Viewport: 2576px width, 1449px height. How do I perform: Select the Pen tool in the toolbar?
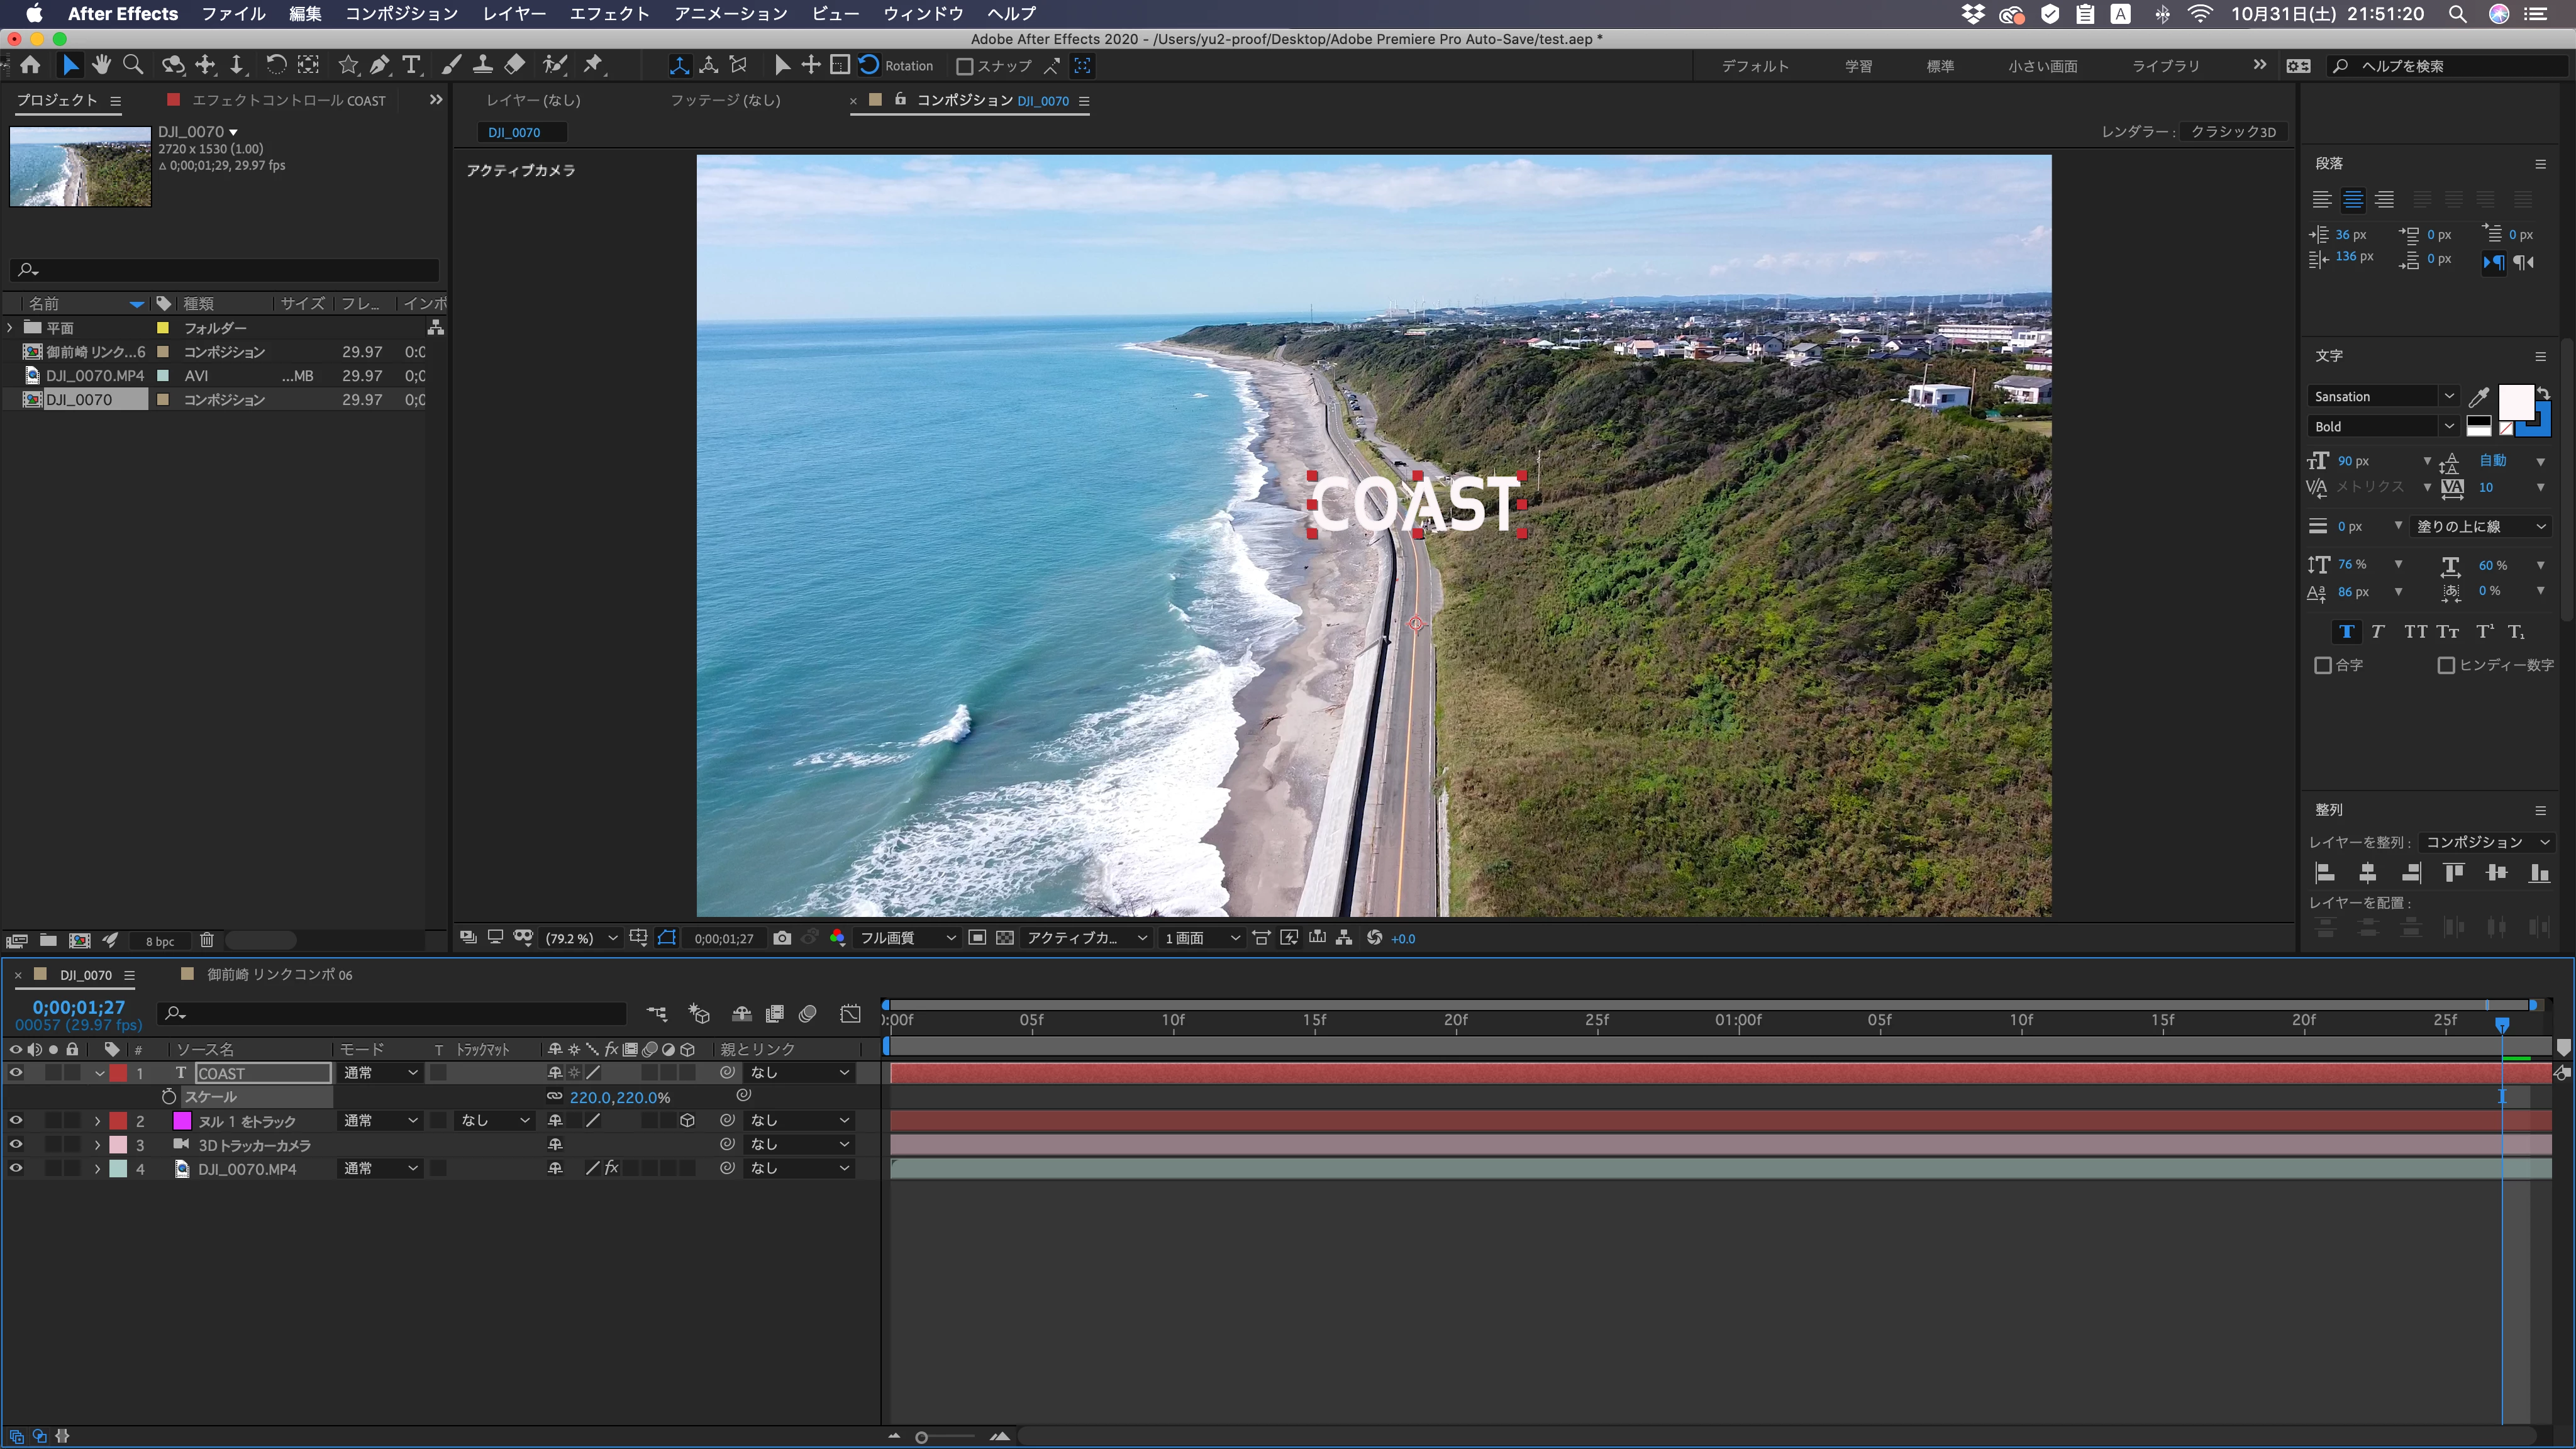[379, 65]
